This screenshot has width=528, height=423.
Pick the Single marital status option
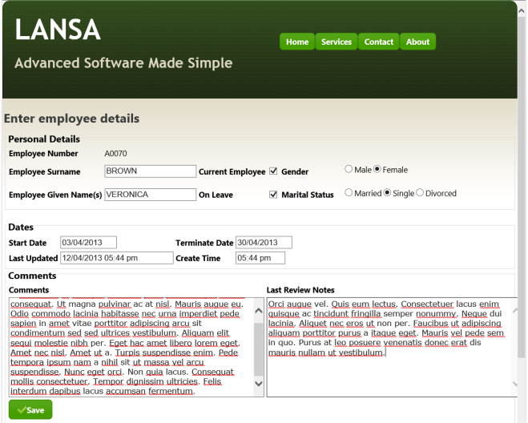pos(388,193)
